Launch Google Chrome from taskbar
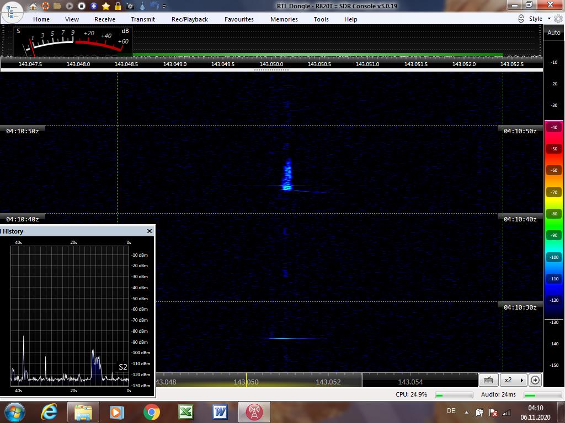This screenshot has height=423, width=565. click(x=152, y=412)
